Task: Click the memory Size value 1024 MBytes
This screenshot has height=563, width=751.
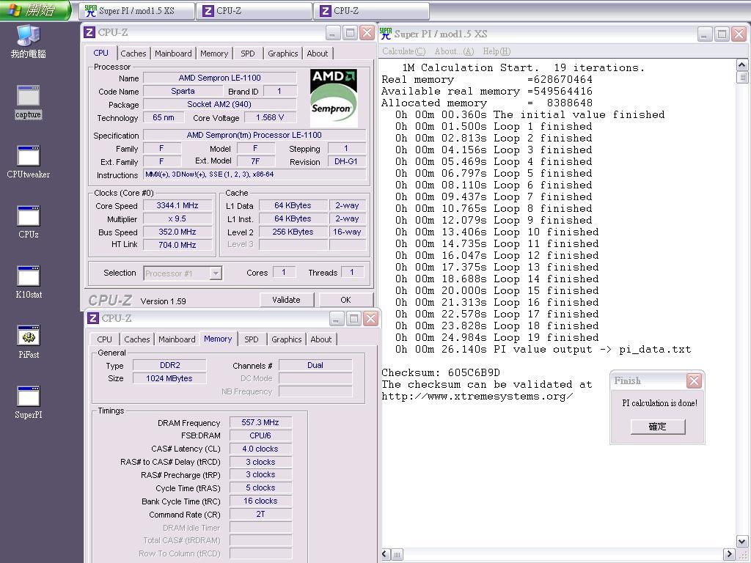Action: pos(170,378)
